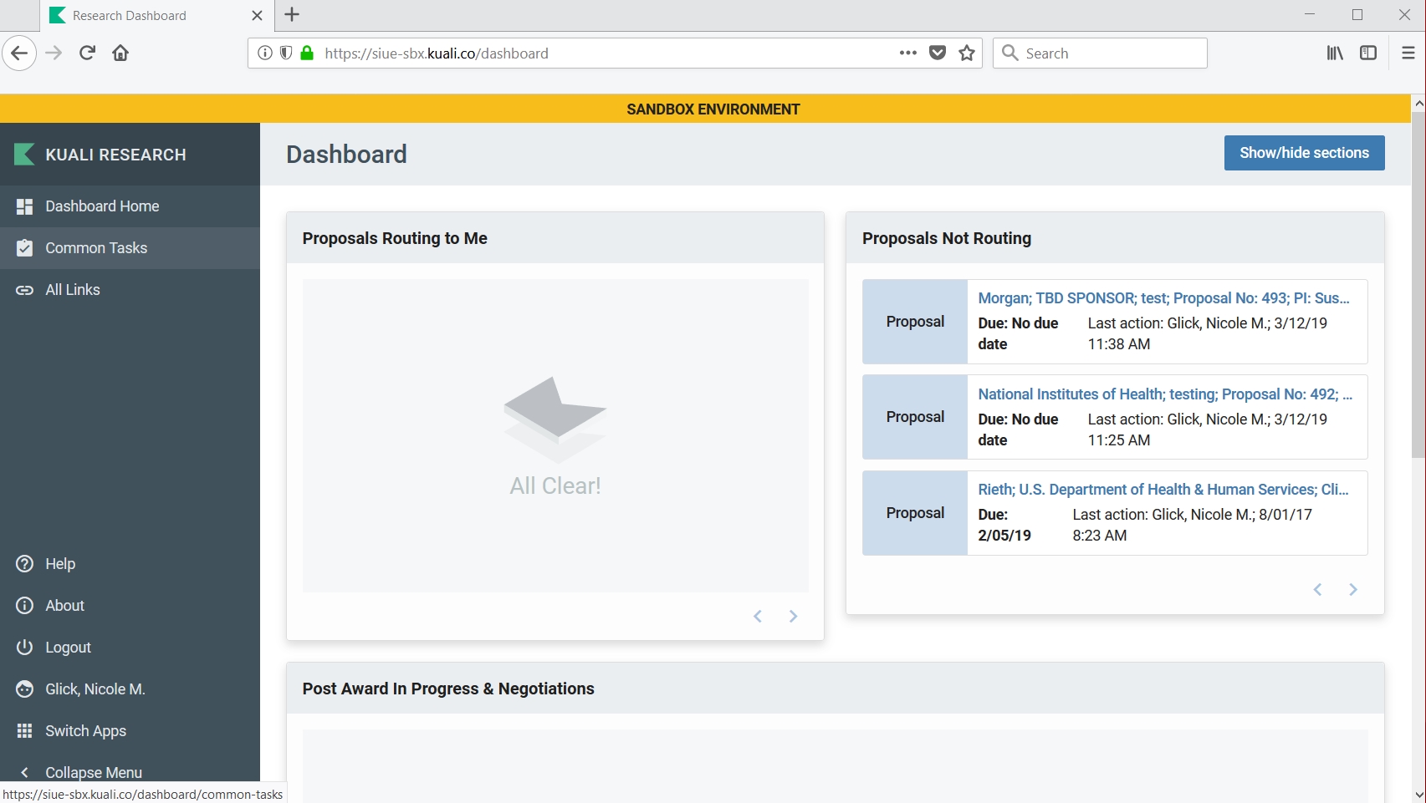Open Dashboard Home from sidebar
The width and height of the screenshot is (1426, 803).
click(x=102, y=206)
